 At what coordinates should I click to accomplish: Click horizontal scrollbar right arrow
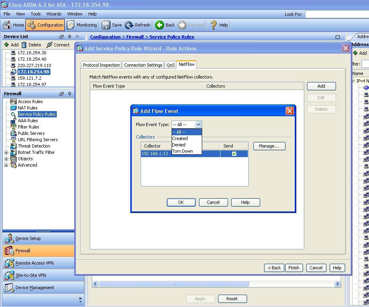coord(337,284)
